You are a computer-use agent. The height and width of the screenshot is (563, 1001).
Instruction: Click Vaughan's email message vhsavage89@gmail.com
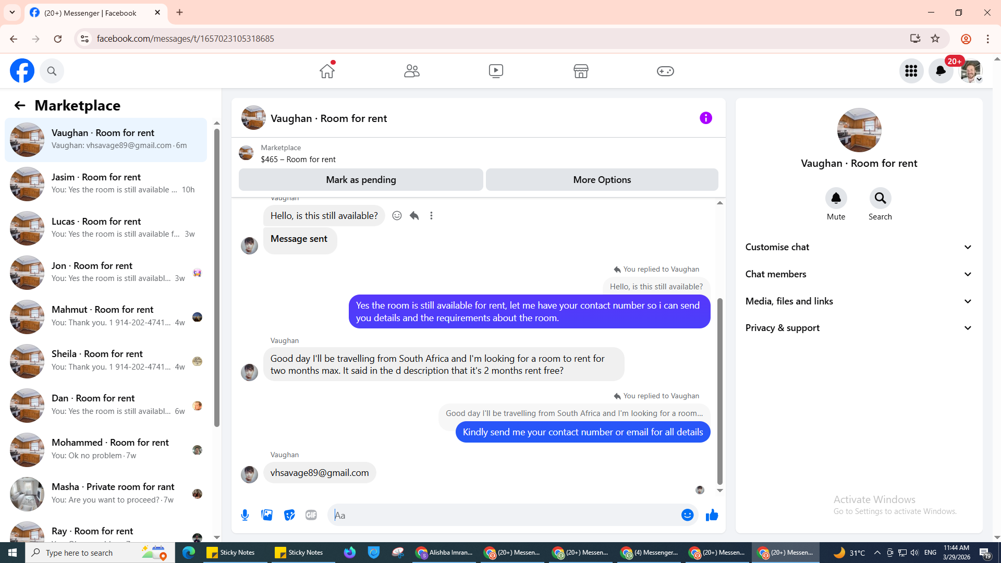319,473
